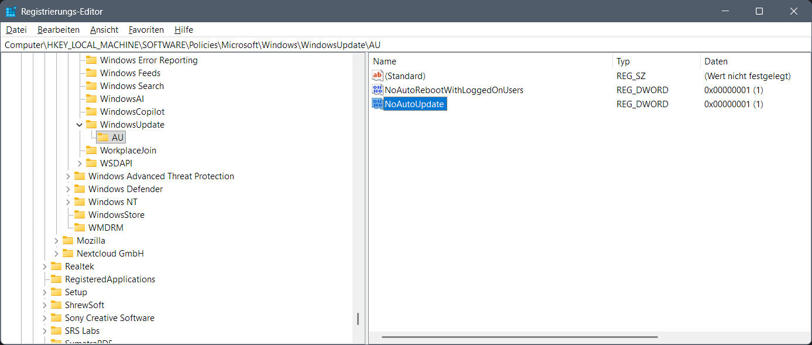Click the Windows Feeds folder icon
Viewport: 812px width, 345px height.
91,73
